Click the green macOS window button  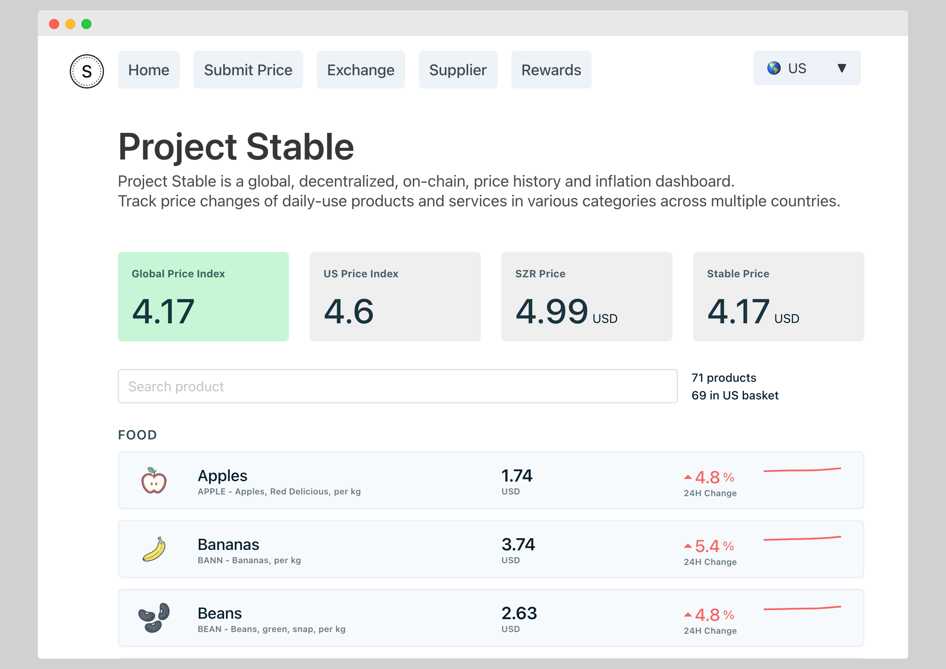click(x=86, y=24)
